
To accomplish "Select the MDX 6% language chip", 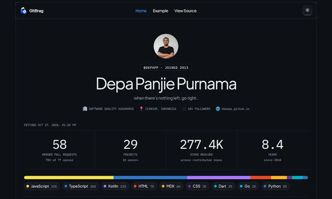I will click(171, 186).
